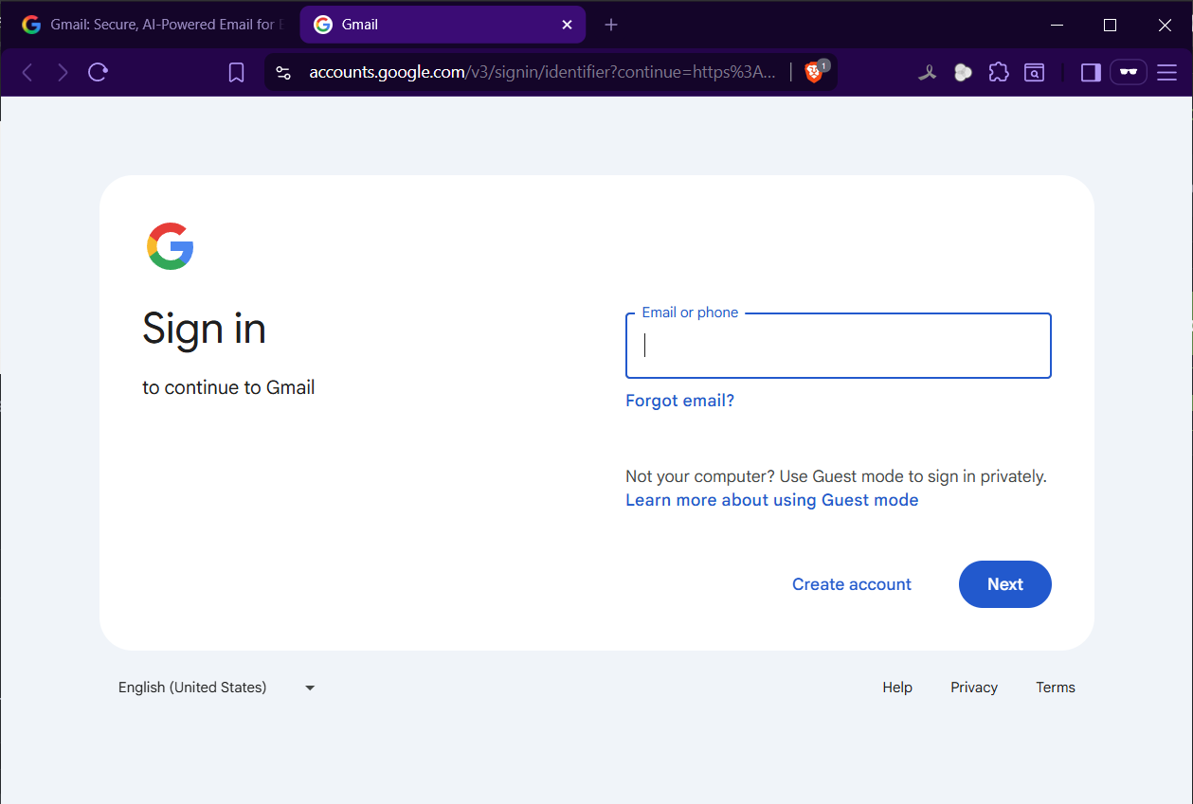Close the active Gmail tab

click(567, 25)
